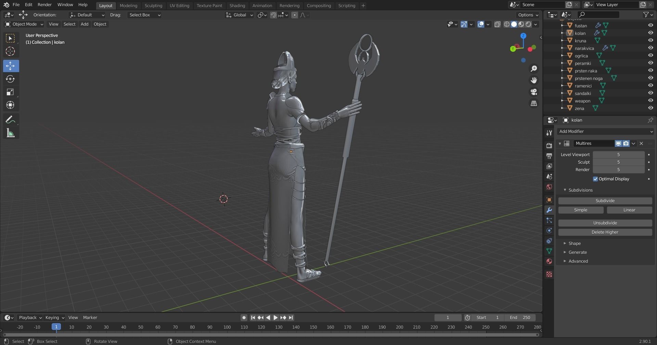
Task: Select the Select Box tool in toolbar
Action: click(11, 38)
